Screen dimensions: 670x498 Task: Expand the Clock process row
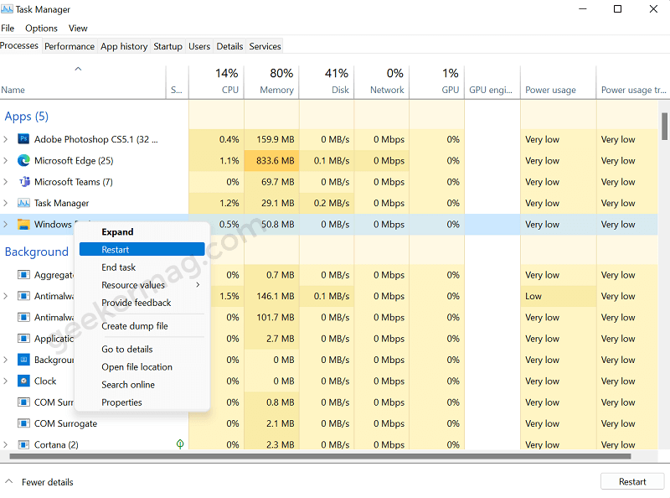coord(6,381)
